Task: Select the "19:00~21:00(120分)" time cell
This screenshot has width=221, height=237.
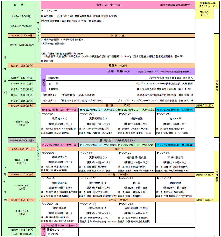Action: tap(22, 140)
